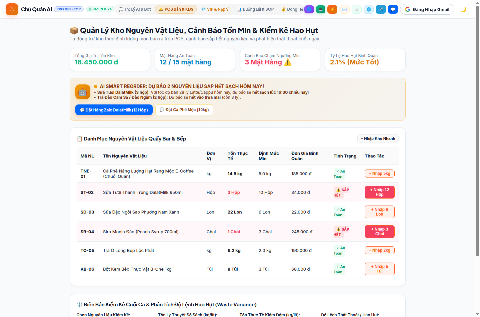Click the robot AI Smart Reorder icon
The width and height of the screenshot is (480, 317).
coord(83,92)
